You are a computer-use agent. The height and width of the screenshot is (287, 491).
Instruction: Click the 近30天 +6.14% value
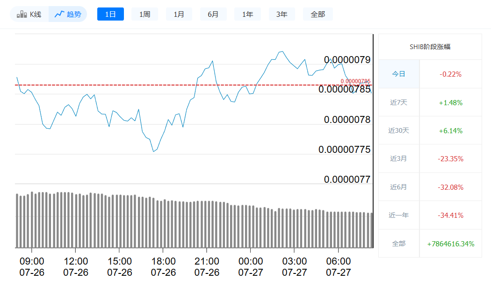point(450,130)
